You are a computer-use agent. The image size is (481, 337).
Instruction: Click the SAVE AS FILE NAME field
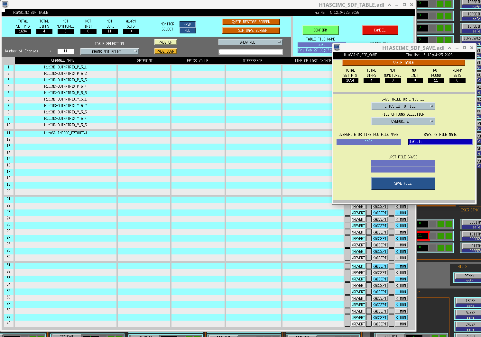click(x=440, y=142)
